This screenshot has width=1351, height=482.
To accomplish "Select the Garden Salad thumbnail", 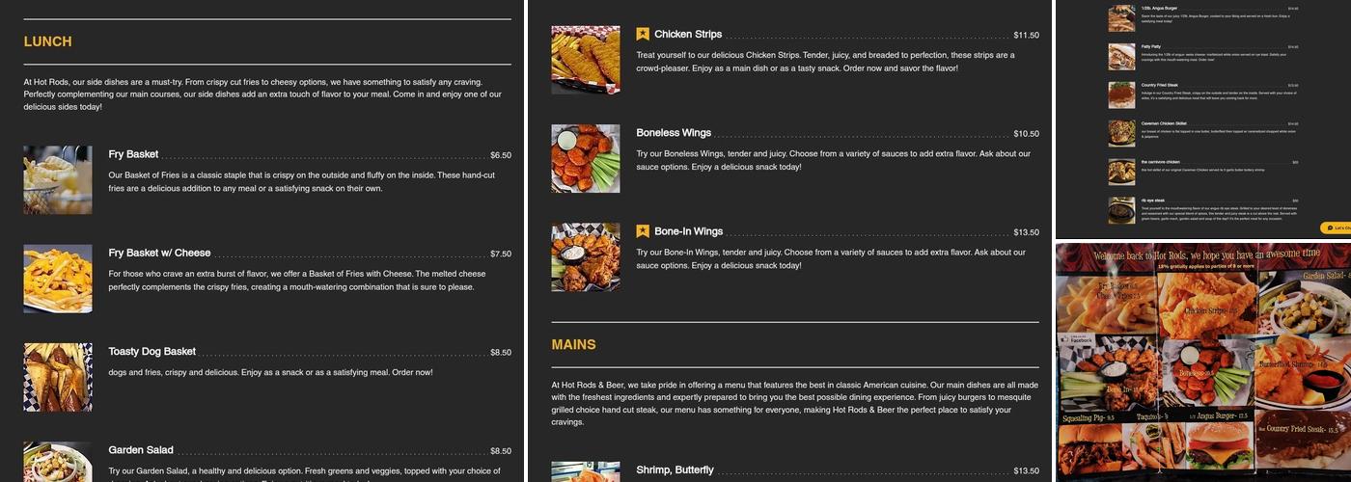I will 58,462.
